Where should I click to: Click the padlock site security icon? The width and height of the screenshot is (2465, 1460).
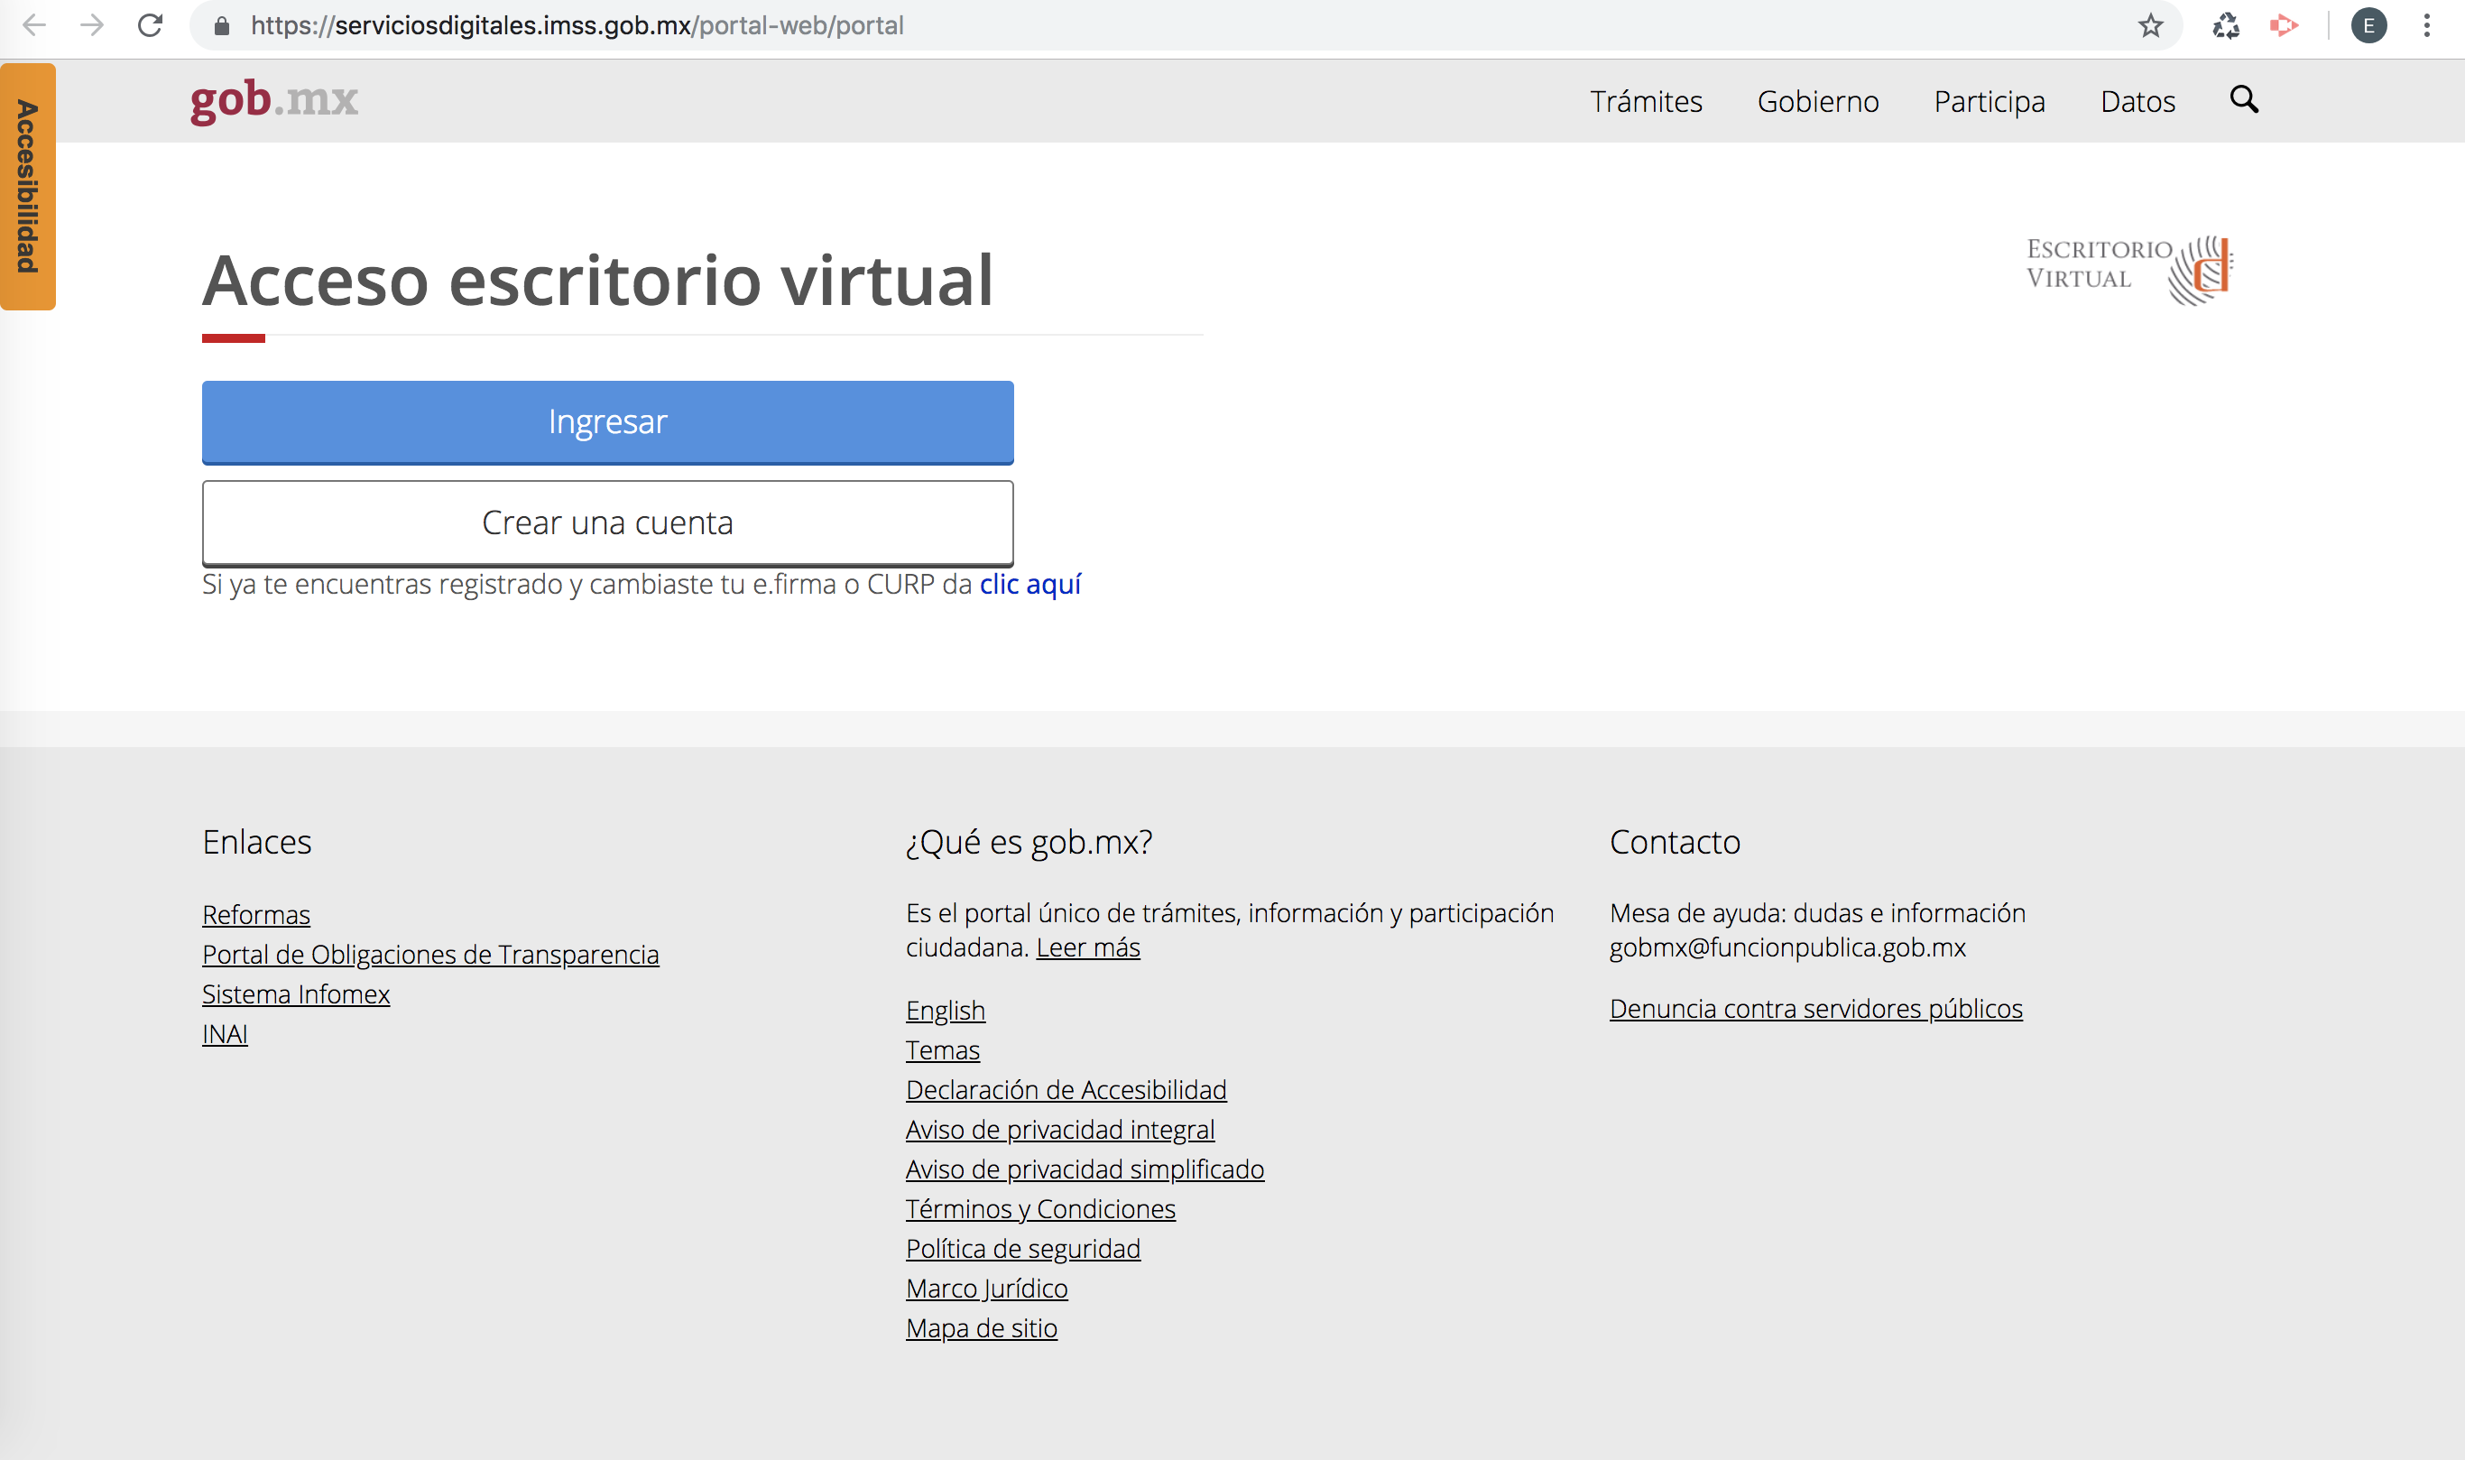pos(222,26)
